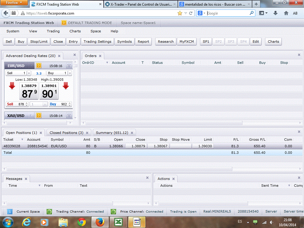Click the Firefox home icon
This screenshot has height=228, width=304.
point(286,13)
